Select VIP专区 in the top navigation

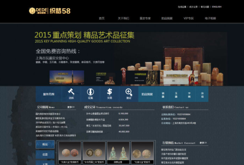point(189,19)
